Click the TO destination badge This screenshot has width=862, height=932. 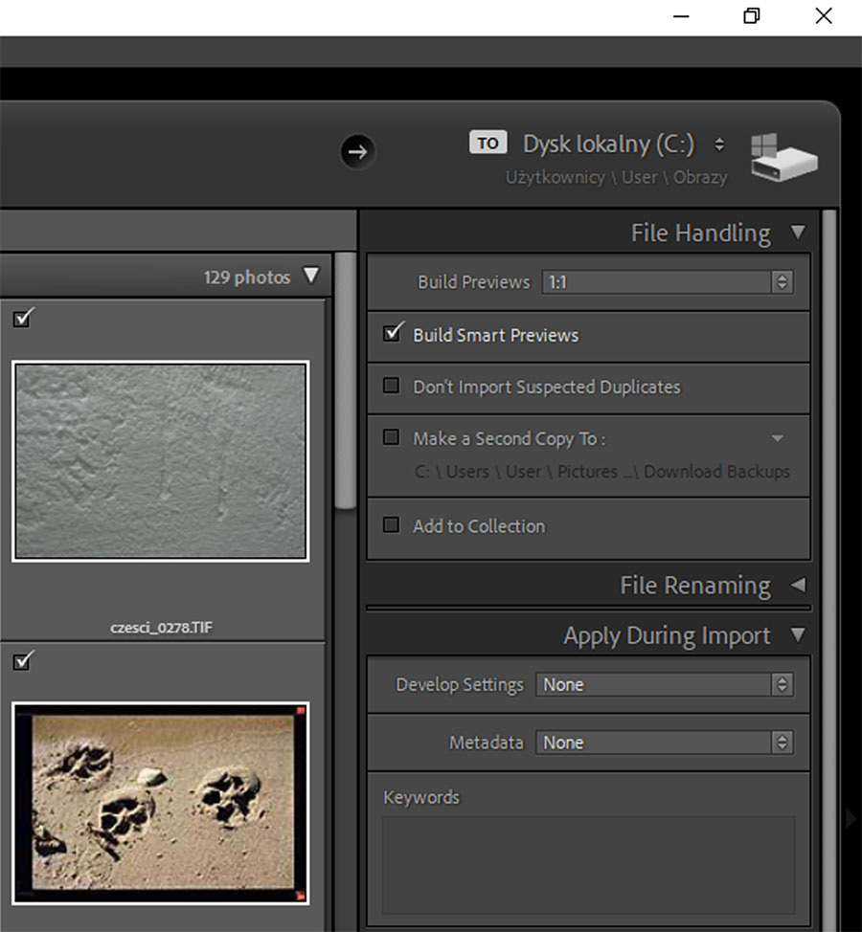[488, 144]
